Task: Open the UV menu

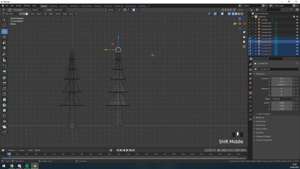Action: click(x=76, y=14)
